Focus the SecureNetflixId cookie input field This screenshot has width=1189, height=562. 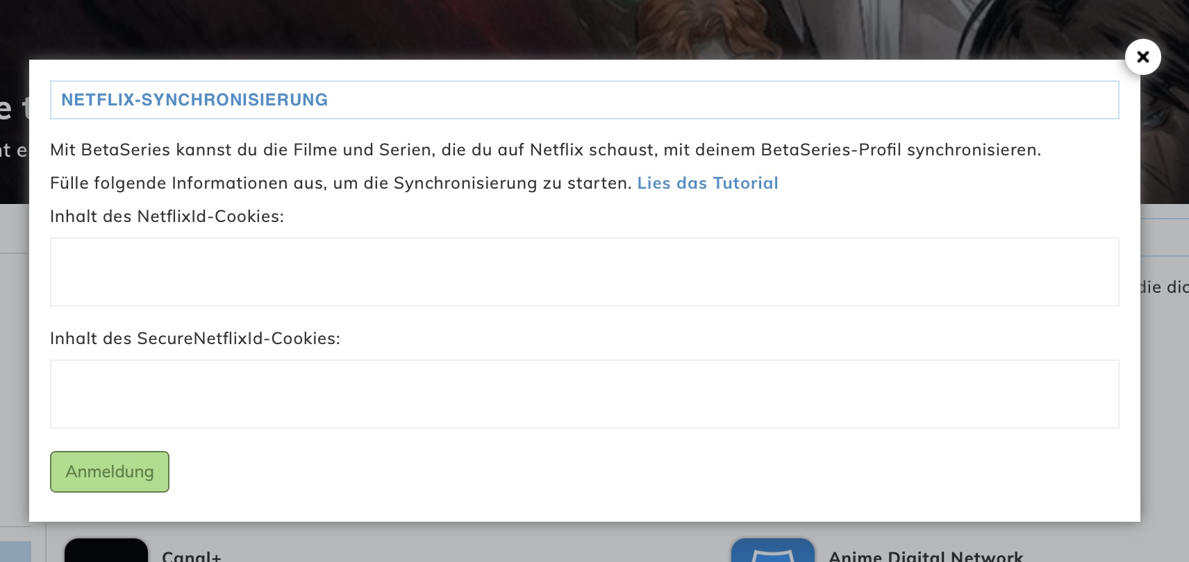coord(584,394)
